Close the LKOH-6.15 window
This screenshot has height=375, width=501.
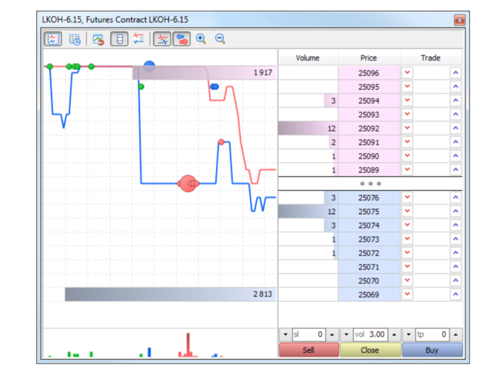[460, 20]
